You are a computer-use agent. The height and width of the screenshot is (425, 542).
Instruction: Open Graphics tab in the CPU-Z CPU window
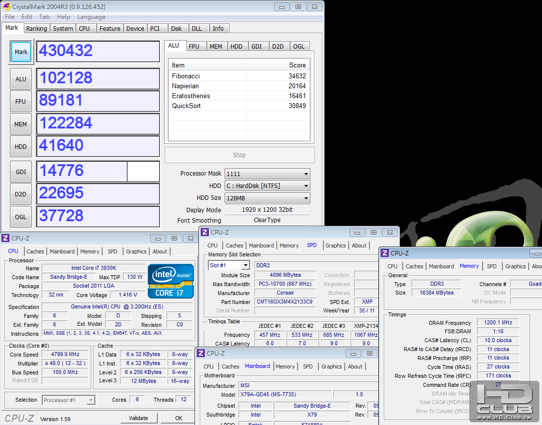pyautogui.click(x=136, y=251)
